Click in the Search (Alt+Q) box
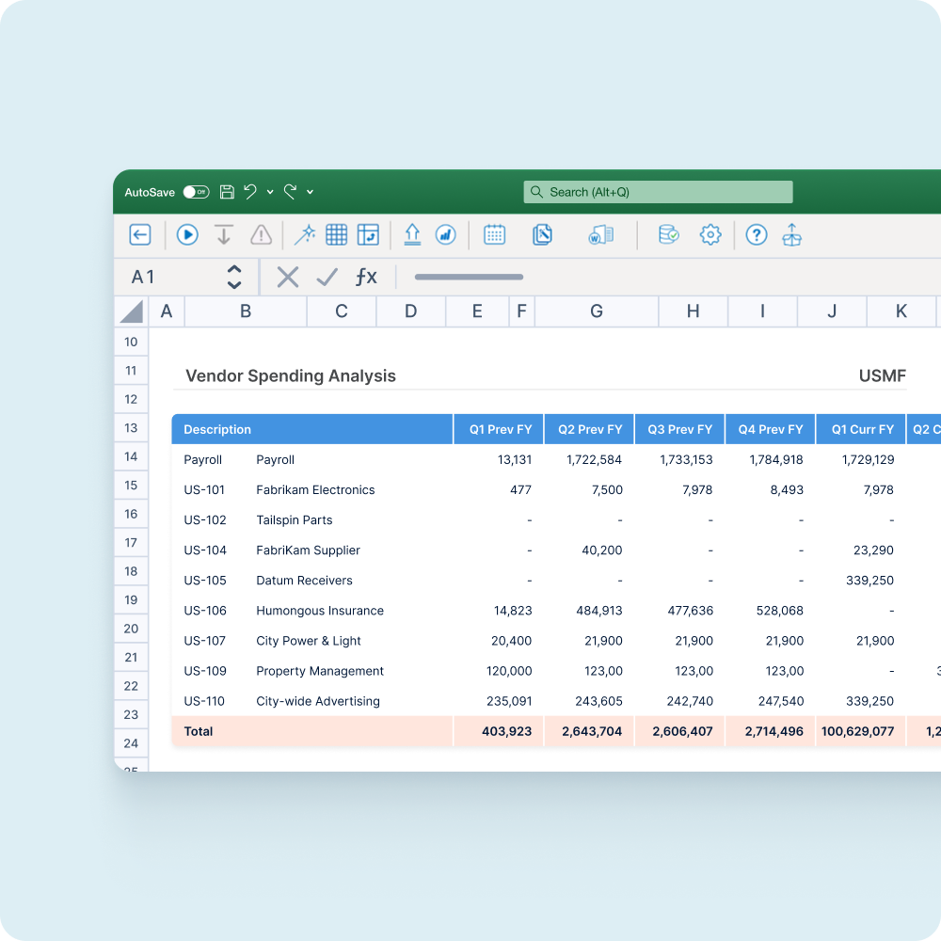Screen dimensions: 941x941 [x=658, y=192]
